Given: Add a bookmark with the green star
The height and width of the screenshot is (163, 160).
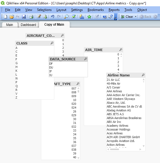Looking at the screenshot, I should [x=89, y=17].
